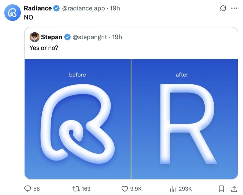Click the Stepan display name
The width and height of the screenshot is (243, 195).
pos(52,37)
